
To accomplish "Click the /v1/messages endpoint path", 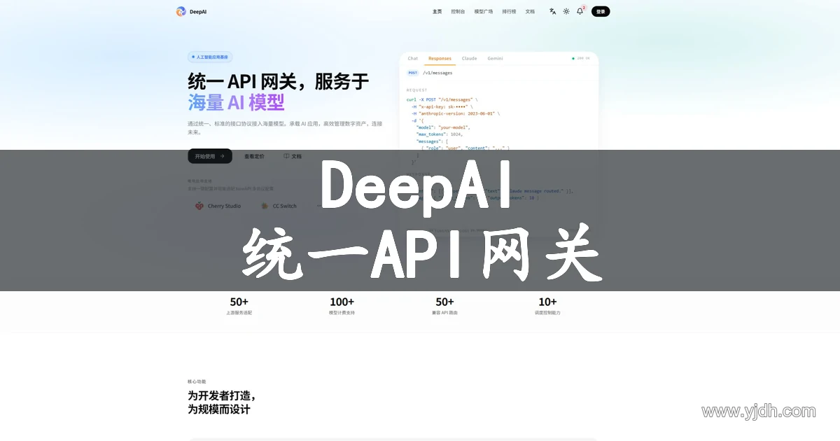I will [437, 73].
